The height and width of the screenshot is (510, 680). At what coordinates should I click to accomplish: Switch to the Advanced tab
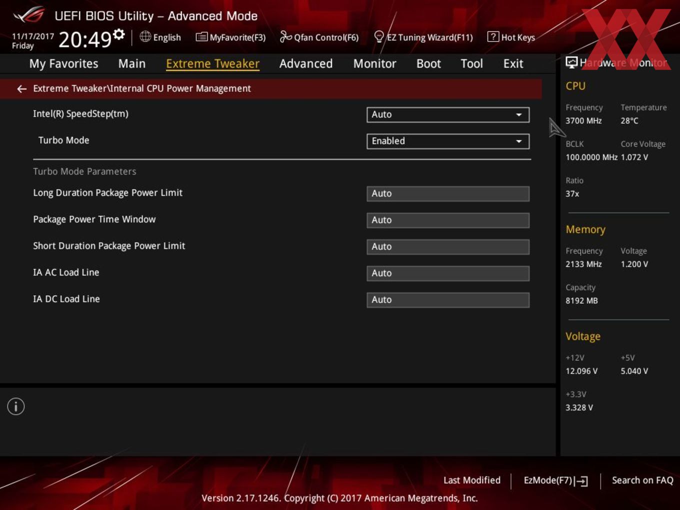306,63
